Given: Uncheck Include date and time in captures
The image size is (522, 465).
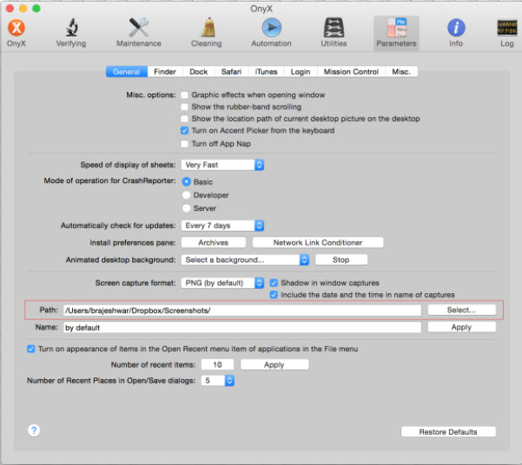Looking at the screenshot, I should click(x=274, y=295).
